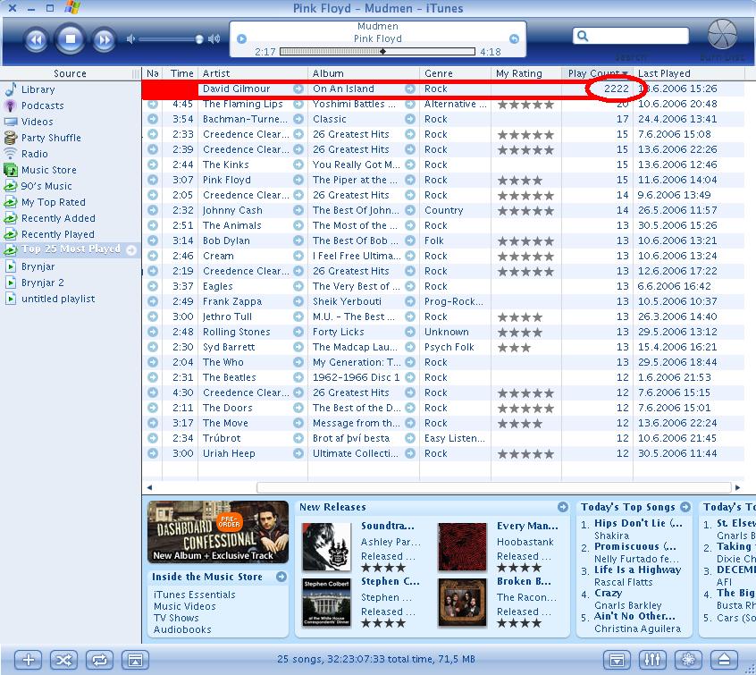Click the rewind previous track button
The width and height of the screenshot is (756, 675).
(36, 39)
